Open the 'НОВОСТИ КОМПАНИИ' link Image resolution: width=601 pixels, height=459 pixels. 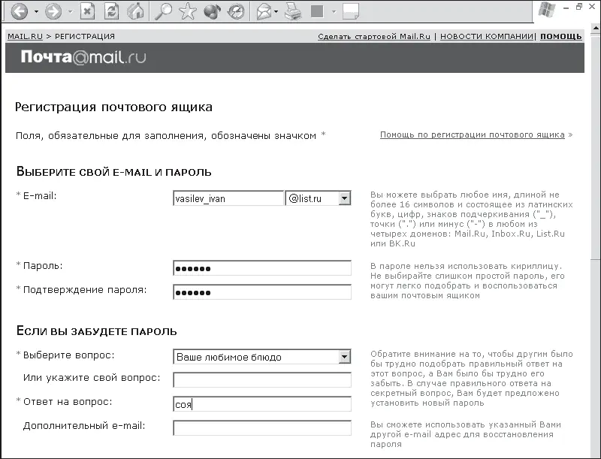click(487, 36)
